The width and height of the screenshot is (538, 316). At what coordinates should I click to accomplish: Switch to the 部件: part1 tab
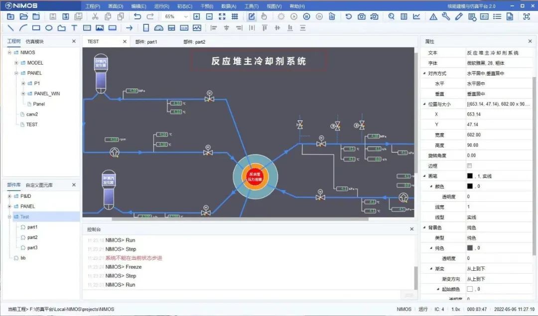146,42
